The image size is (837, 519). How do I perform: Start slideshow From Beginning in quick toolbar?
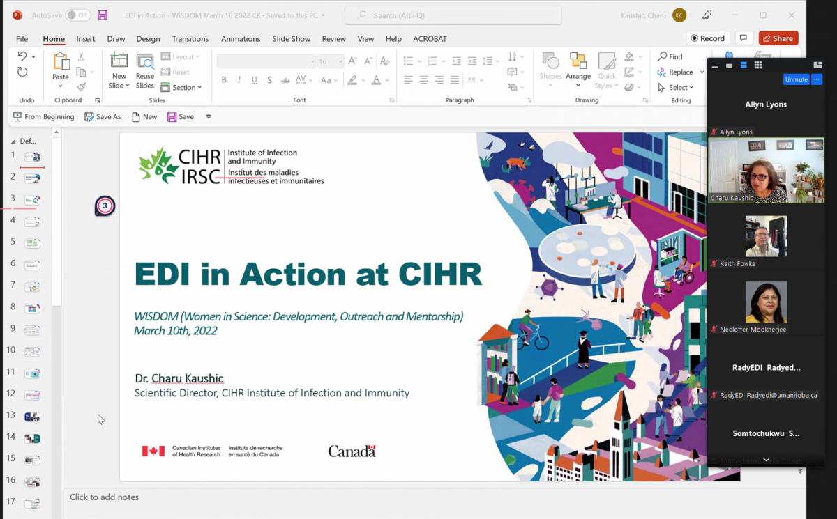coord(43,117)
